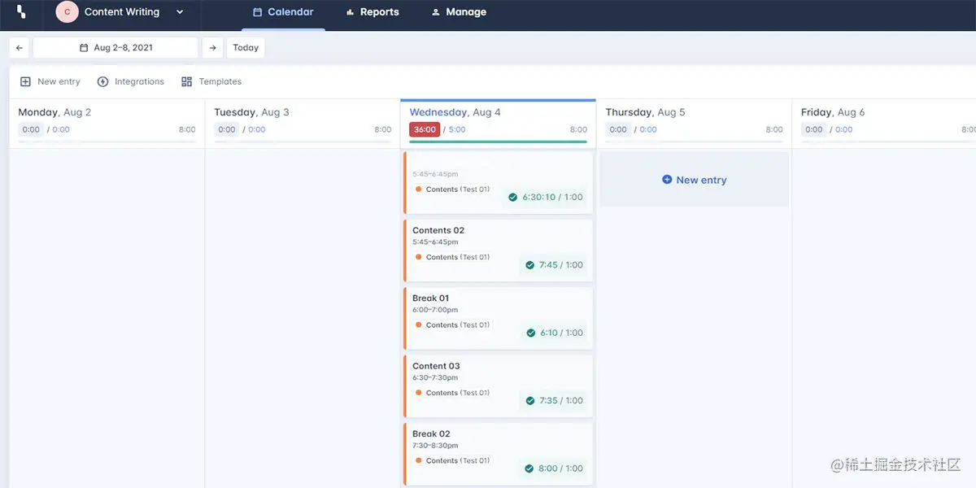Select the Wednesday, Aug 4 header
The width and height of the screenshot is (976, 488).
(455, 112)
